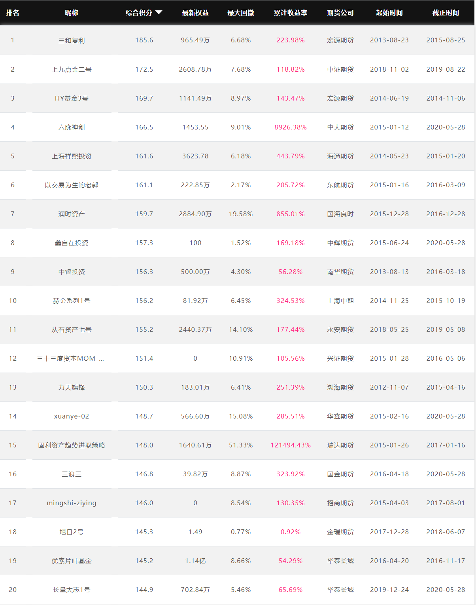Click the sort arrow next to 综合积分
Screen dimensions: 476x605
(159, 13)
